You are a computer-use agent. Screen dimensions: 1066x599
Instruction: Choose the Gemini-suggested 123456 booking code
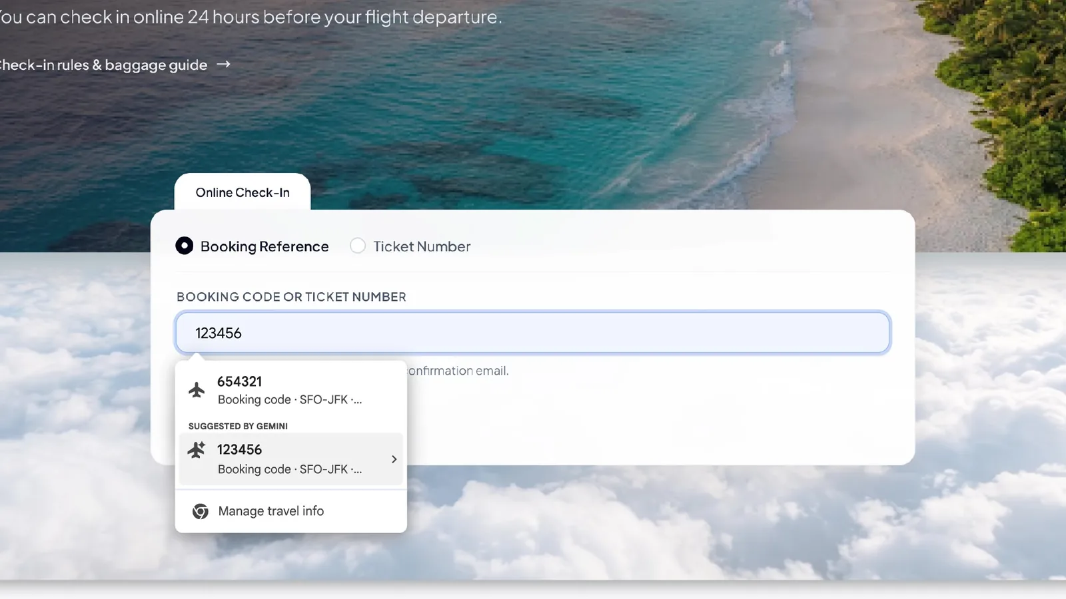click(291, 459)
